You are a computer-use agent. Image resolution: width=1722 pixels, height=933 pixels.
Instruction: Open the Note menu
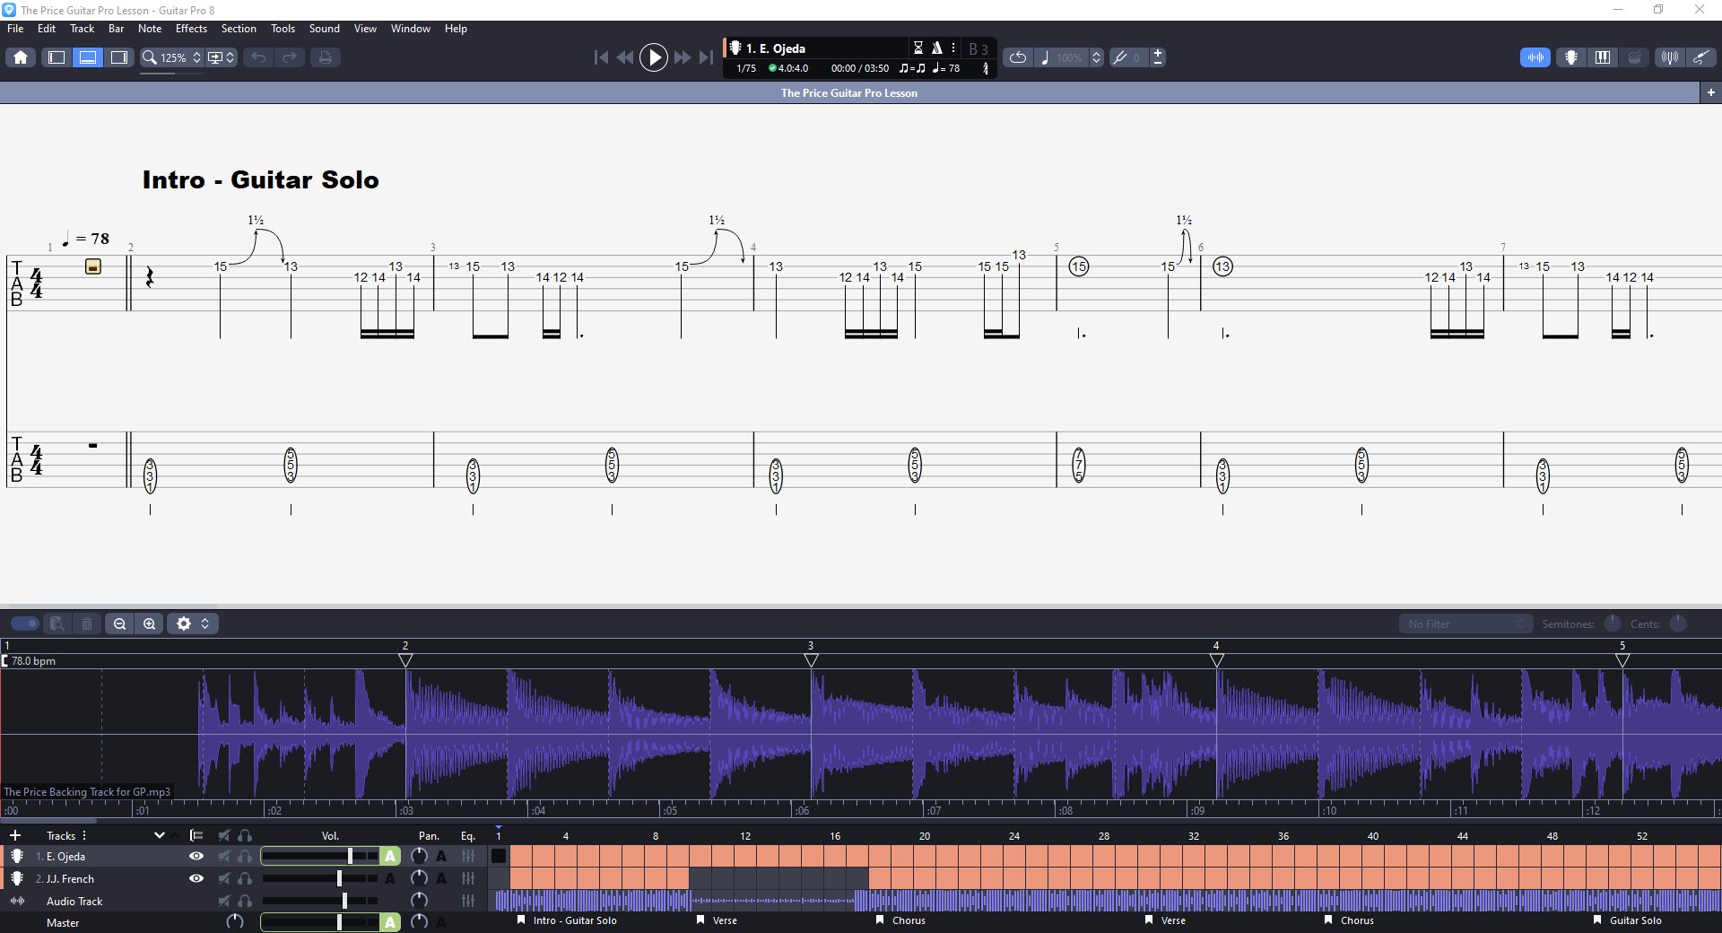[150, 29]
